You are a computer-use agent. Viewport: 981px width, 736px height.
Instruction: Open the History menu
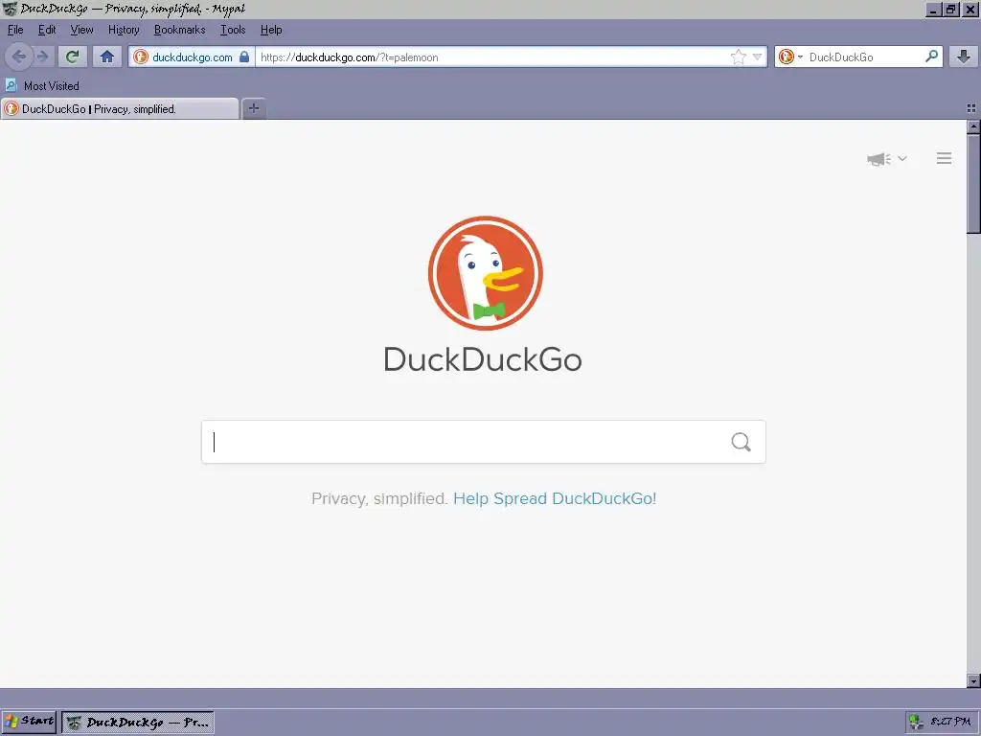(124, 30)
